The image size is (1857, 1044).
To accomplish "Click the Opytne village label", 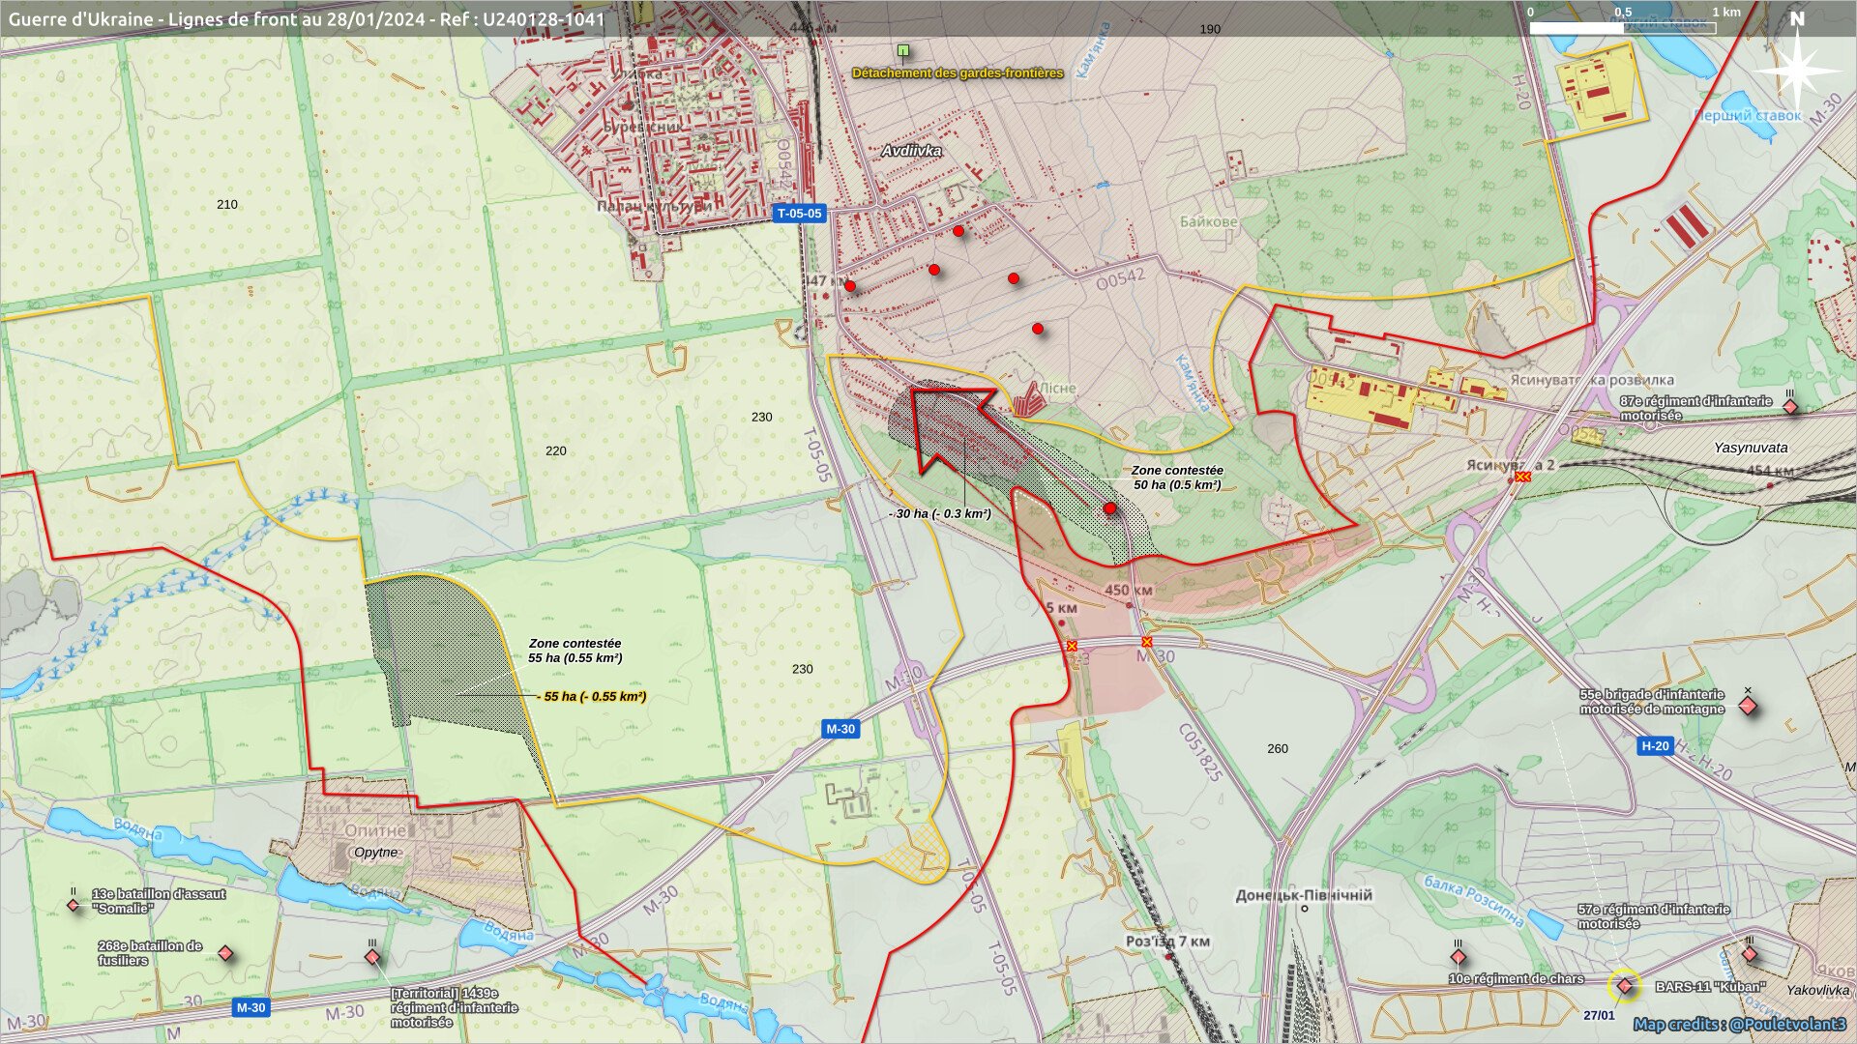I will click(375, 852).
